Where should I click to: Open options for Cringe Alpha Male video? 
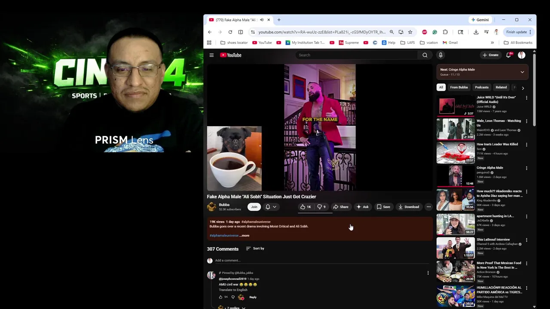527,168
